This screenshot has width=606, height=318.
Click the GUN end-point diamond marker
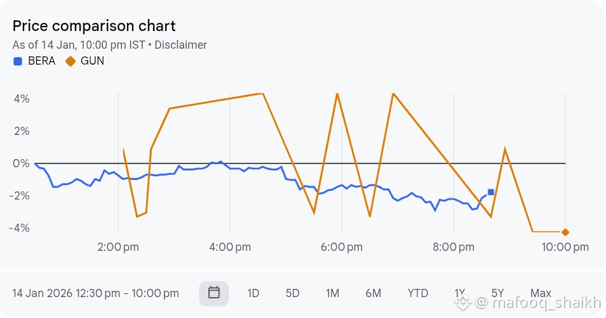click(565, 232)
